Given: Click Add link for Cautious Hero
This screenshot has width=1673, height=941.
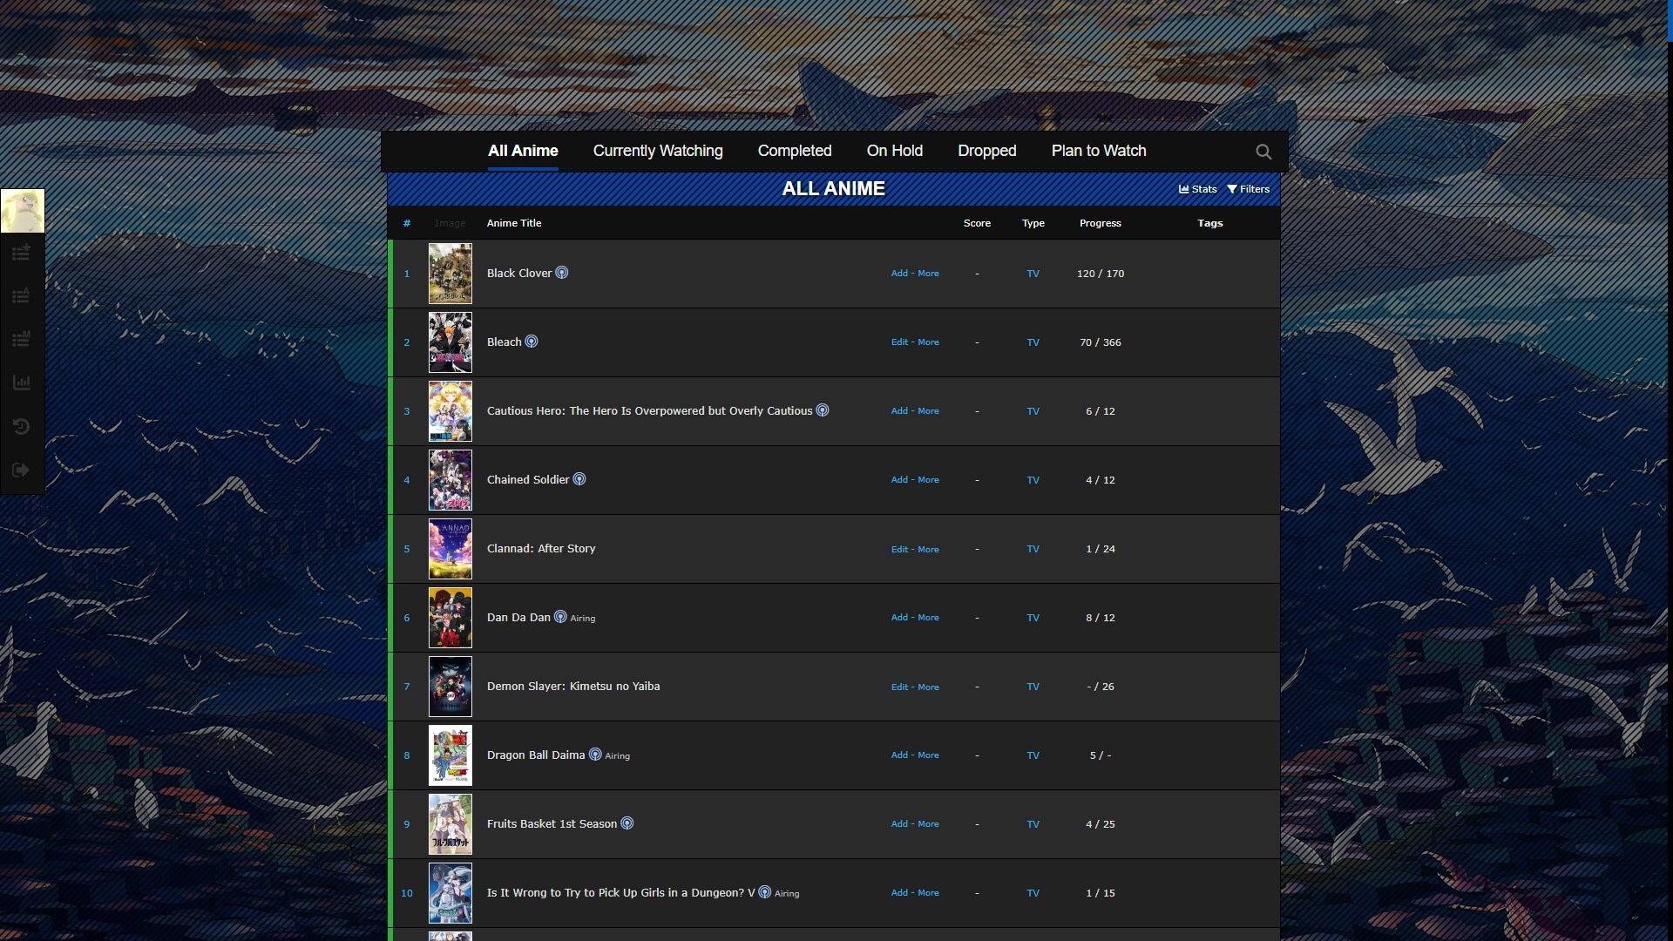Looking at the screenshot, I should click(899, 411).
